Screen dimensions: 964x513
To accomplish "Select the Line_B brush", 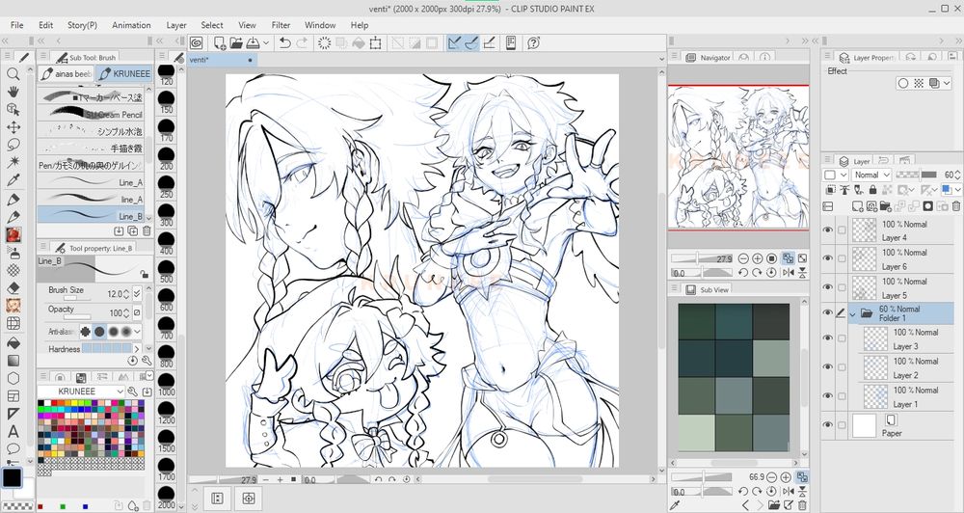I will coord(91,215).
